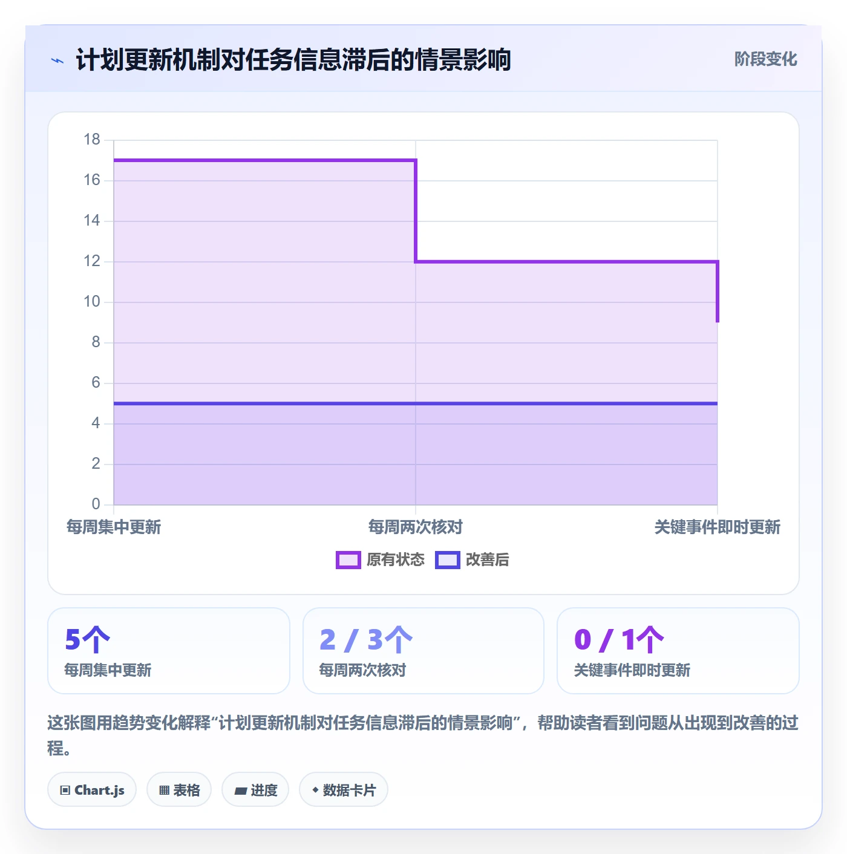This screenshot has height=854, width=847.
Task: Click the 数据卡片 chip diamond icon
Action: (x=315, y=790)
